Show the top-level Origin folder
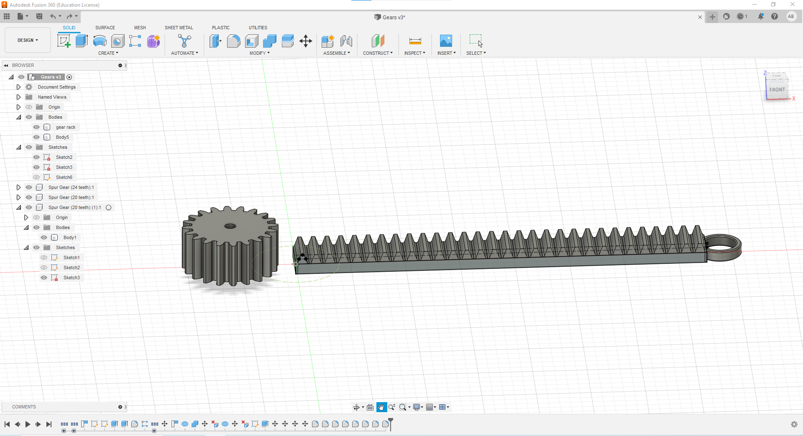803x436 pixels. click(29, 107)
